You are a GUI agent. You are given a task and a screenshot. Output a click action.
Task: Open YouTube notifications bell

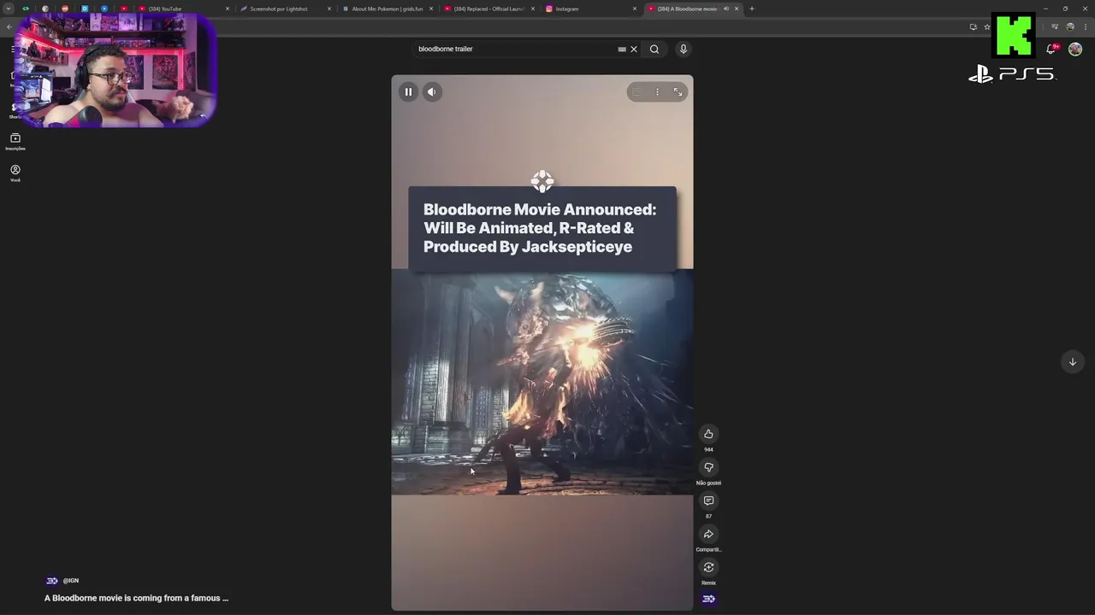tap(1051, 49)
